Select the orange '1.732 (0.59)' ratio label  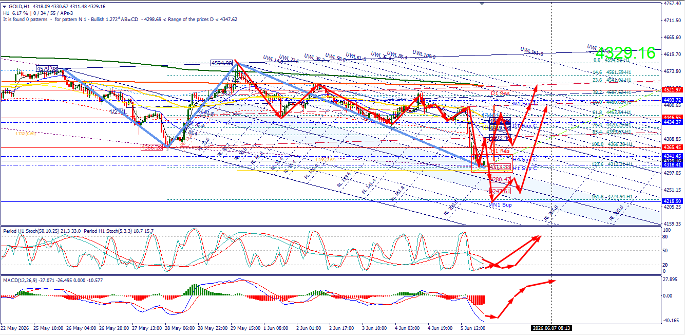[25, 134]
